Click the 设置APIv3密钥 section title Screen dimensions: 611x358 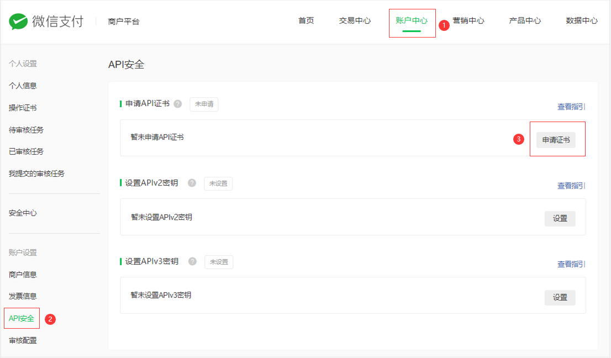coord(151,261)
